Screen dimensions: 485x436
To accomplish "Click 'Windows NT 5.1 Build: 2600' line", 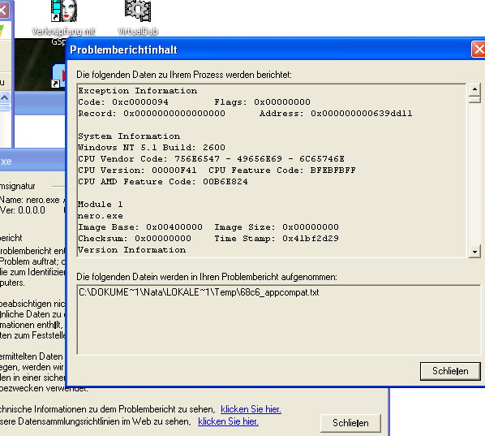I will point(152,148).
